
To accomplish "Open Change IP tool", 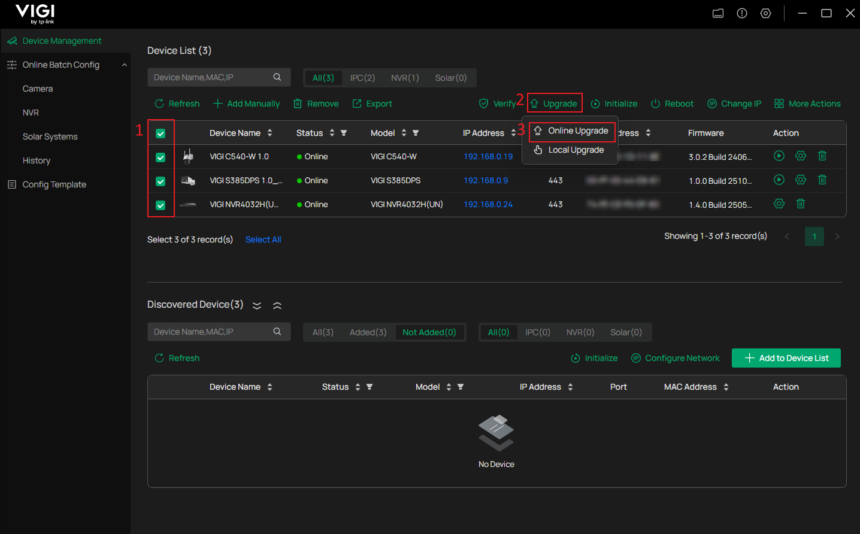I will point(734,103).
